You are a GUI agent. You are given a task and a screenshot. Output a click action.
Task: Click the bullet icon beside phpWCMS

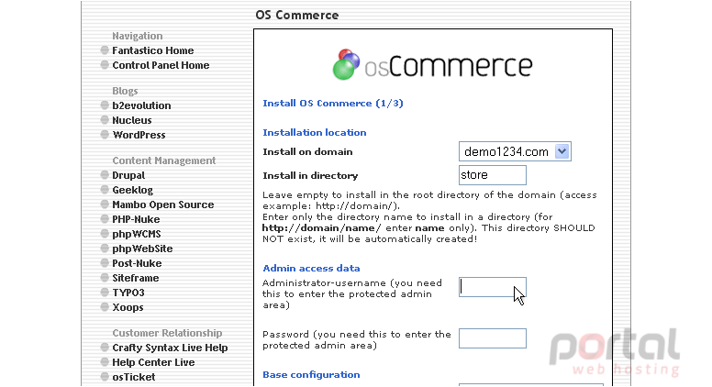point(105,233)
